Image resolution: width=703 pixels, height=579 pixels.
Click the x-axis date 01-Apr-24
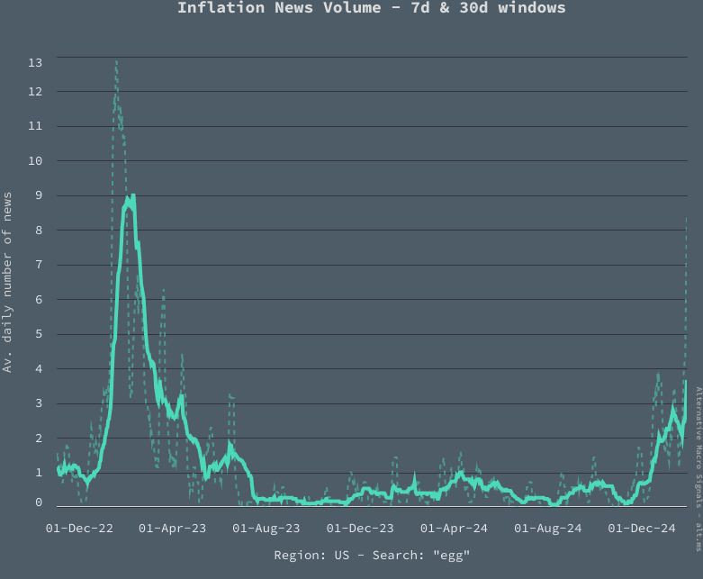click(454, 529)
